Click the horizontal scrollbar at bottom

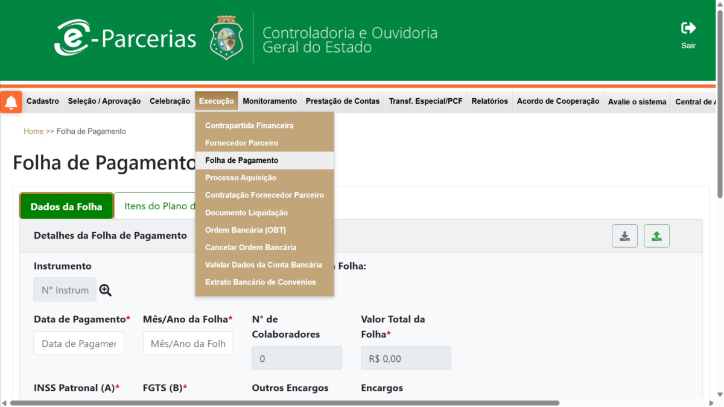[x=284, y=403]
